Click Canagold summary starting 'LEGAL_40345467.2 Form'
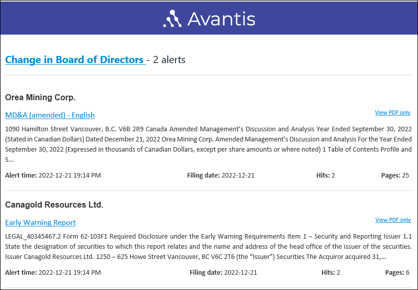Image resolution: width=418 pixels, height=290 pixels. (208, 247)
